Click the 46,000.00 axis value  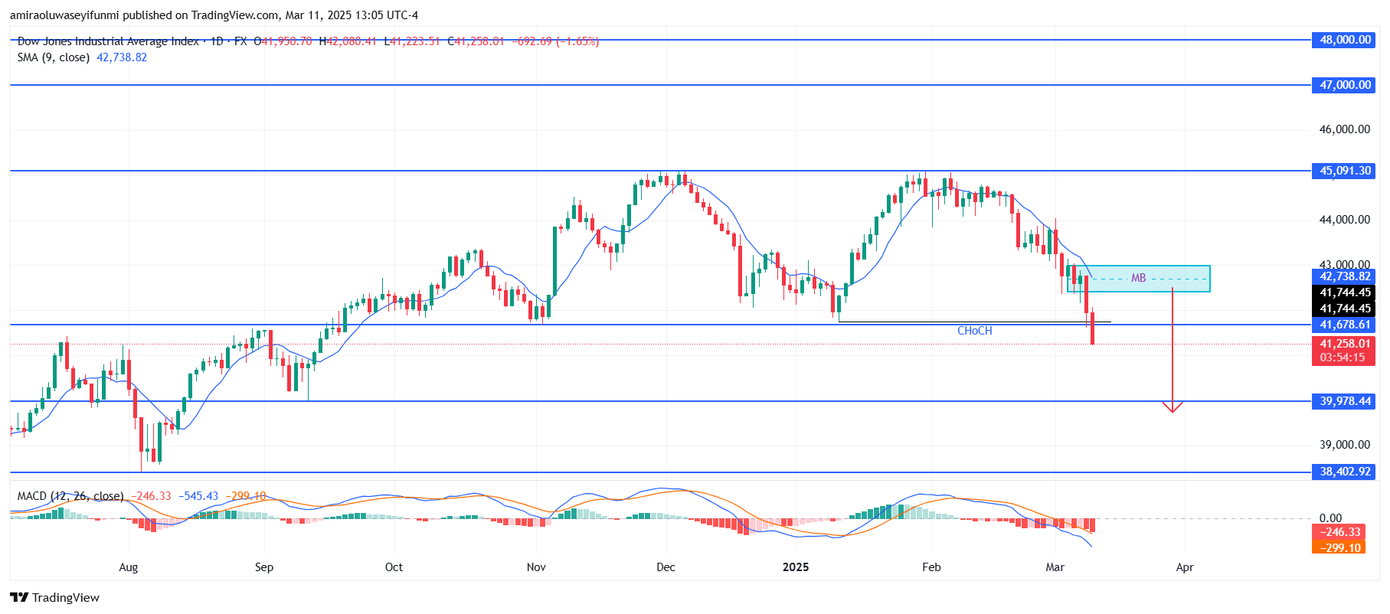pyautogui.click(x=1344, y=129)
